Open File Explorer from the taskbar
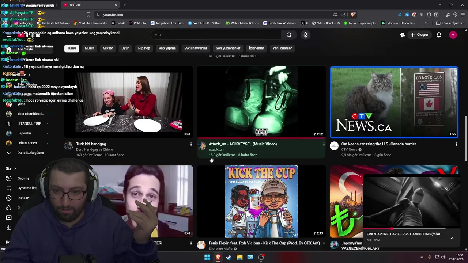Viewport: 468px width, 263px height. coord(239,257)
